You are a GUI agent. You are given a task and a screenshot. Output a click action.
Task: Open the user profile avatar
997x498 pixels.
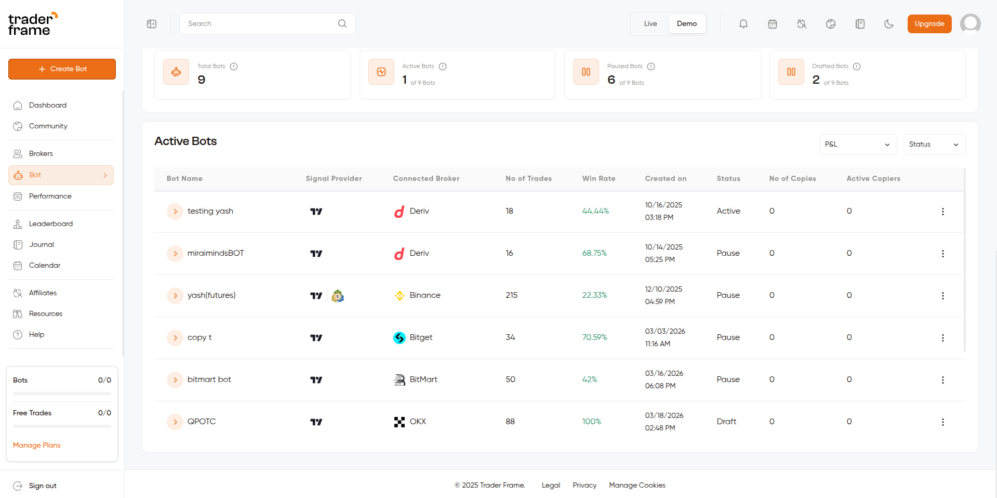tap(971, 23)
